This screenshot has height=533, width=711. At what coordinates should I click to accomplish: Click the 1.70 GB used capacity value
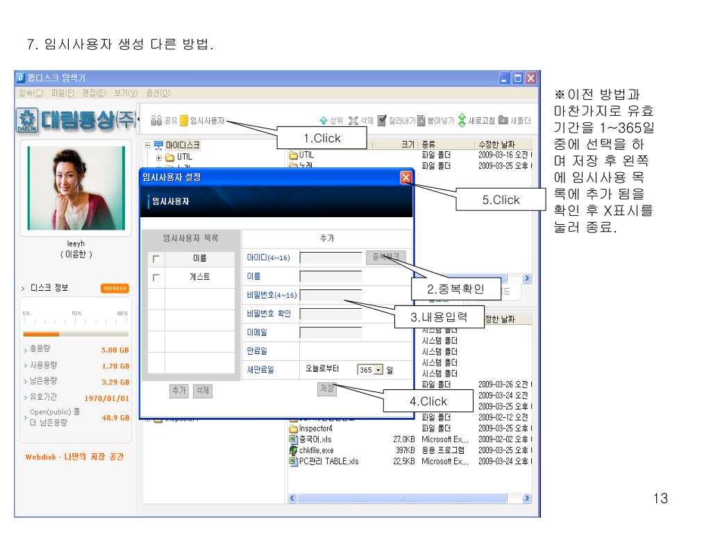[116, 366]
